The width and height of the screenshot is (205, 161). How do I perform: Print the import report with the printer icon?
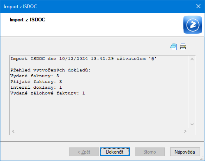coord(183,47)
